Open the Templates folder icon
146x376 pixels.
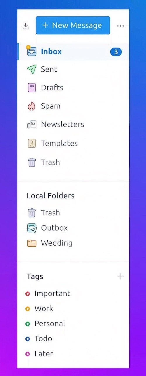point(32,143)
